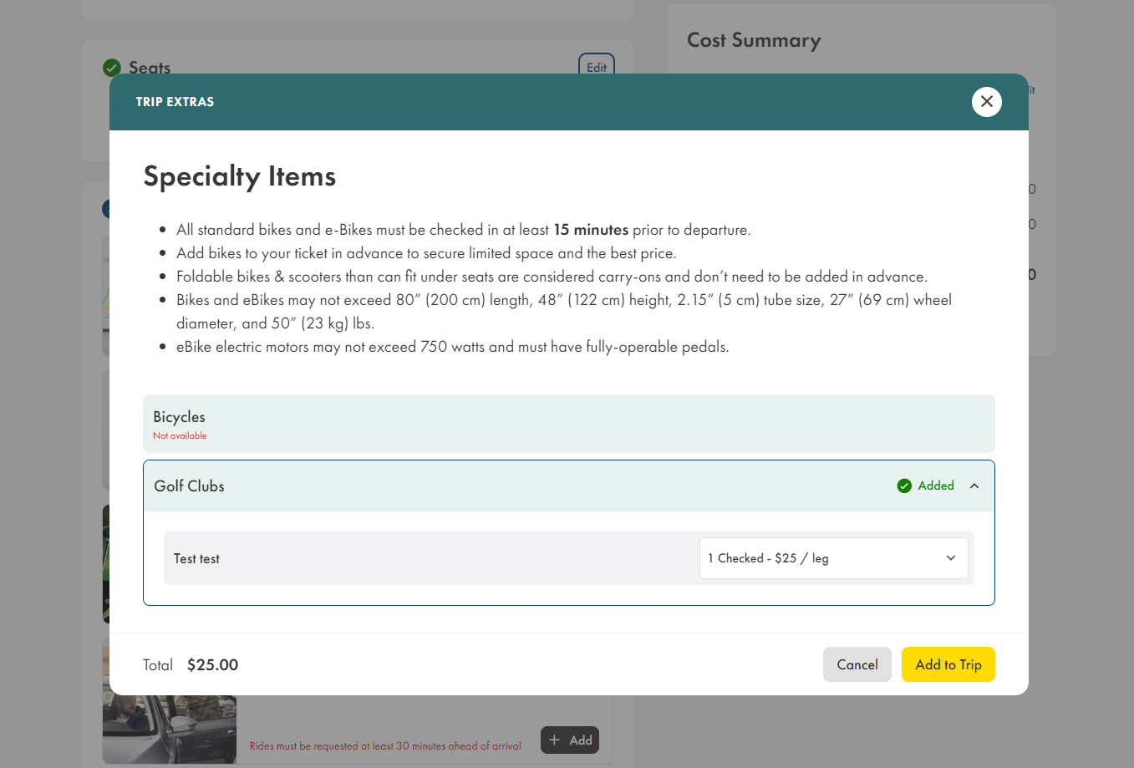Close the Trip Extras modal
Image resolution: width=1134 pixels, height=768 pixels.
click(987, 101)
